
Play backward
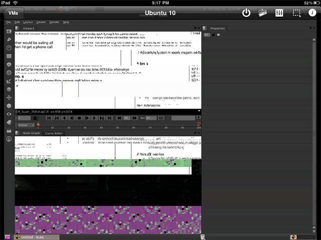tap(64, 118)
